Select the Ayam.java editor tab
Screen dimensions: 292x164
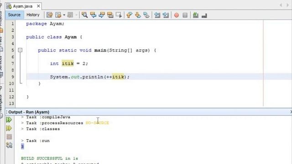[22, 6]
